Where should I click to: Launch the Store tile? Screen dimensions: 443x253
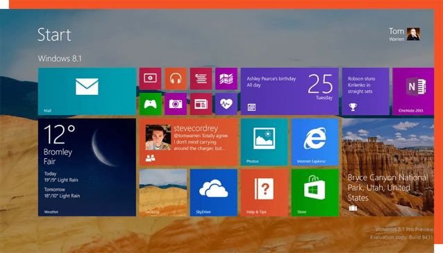pyautogui.click(x=315, y=193)
